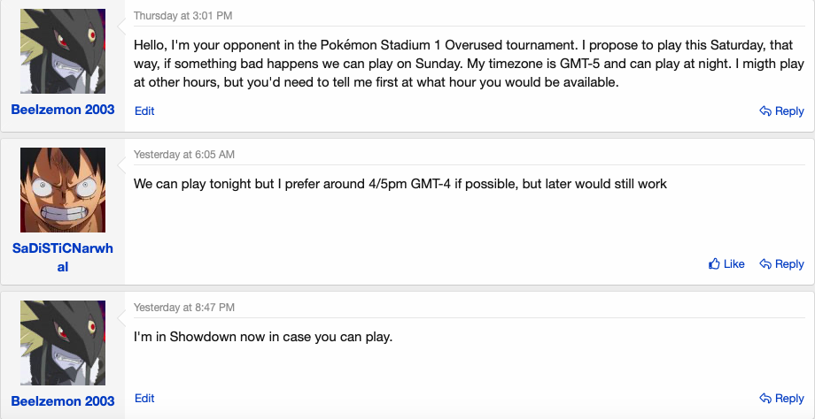
Task: Click the 'I'm in Showdown now' message text
Action: [x=263, y=337]
